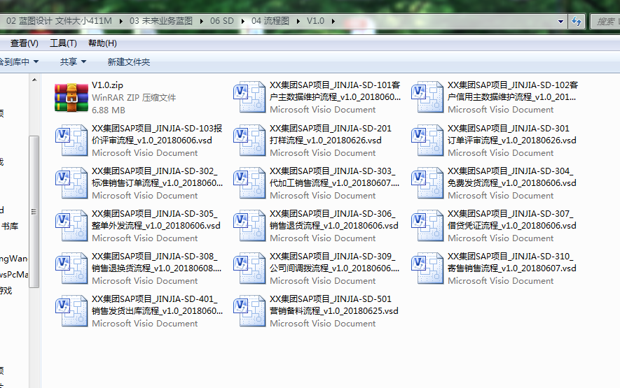620x388 pixels.
Task: Click the SD-310 consignment sales Visio icon
Action: [x=428, y=268]
